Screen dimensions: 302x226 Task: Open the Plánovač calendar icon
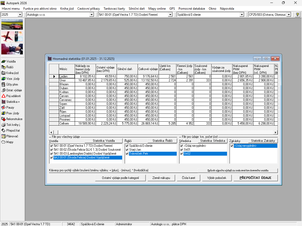coord(4,136)
